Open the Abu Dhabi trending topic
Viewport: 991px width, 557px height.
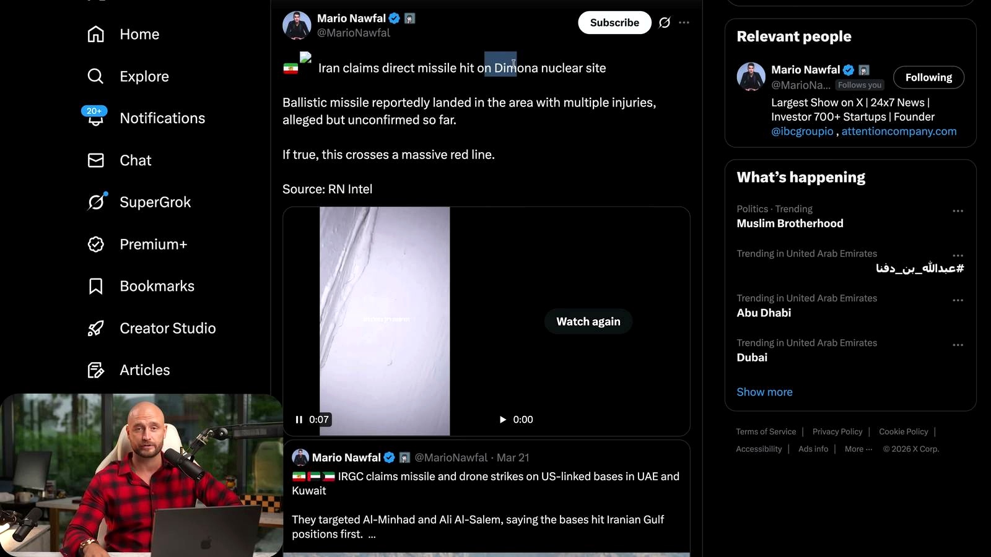(x=764, y=313)
